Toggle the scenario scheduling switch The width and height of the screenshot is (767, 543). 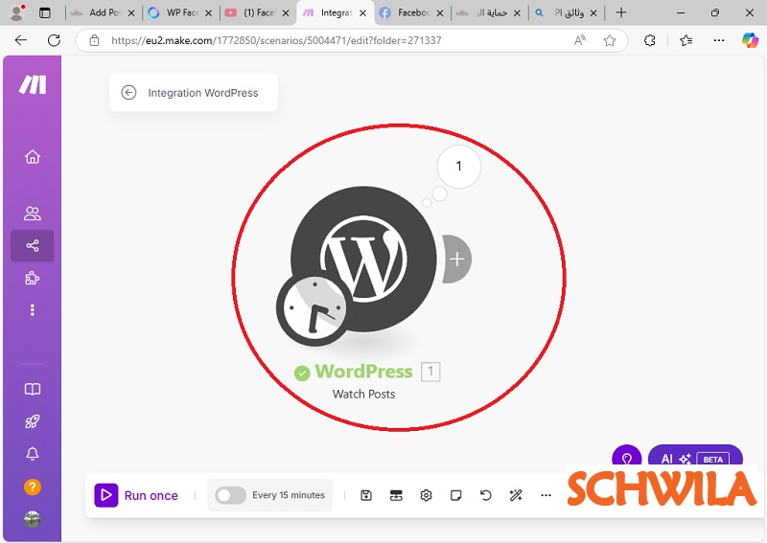coord(230,495)
